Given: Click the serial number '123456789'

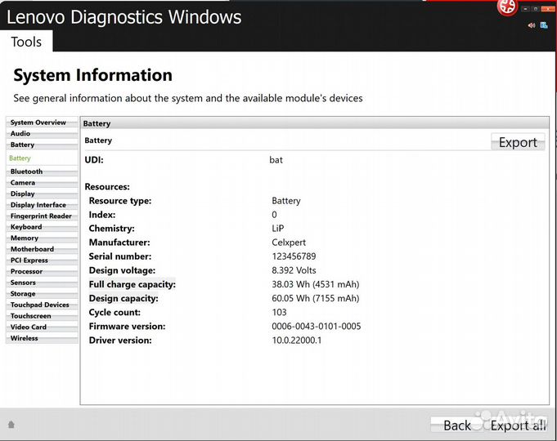Looking at the screenshot, I should (294, 256).
